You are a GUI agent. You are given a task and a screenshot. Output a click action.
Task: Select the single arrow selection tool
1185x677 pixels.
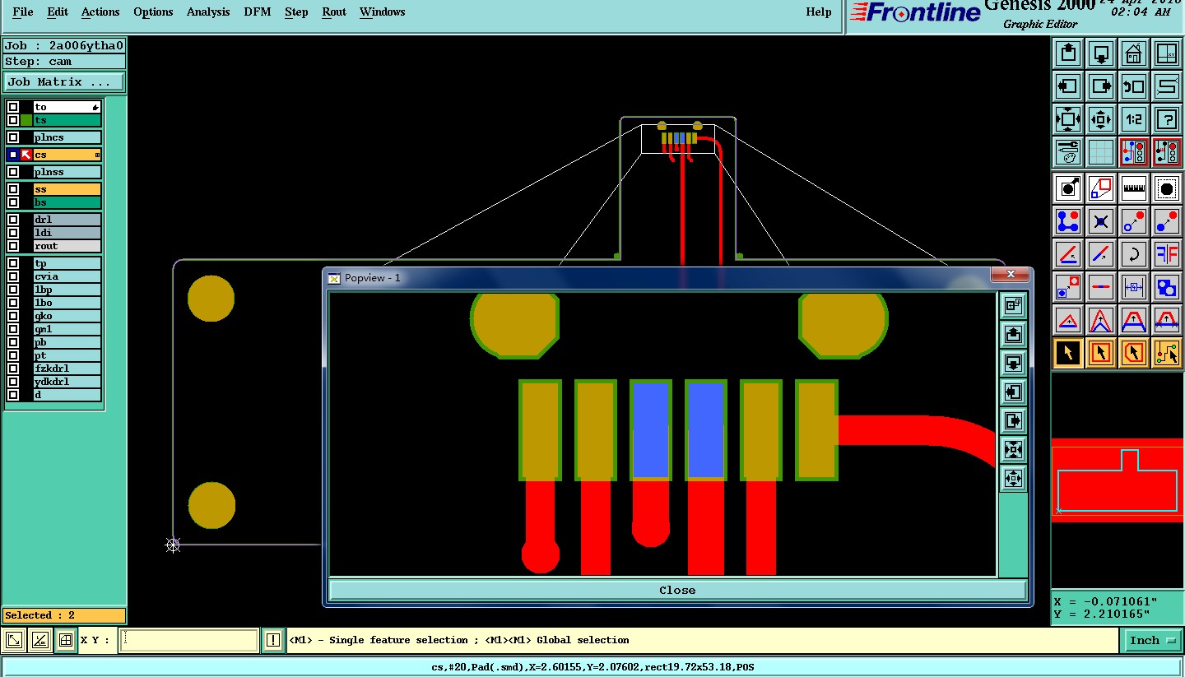pos(1068,353)
